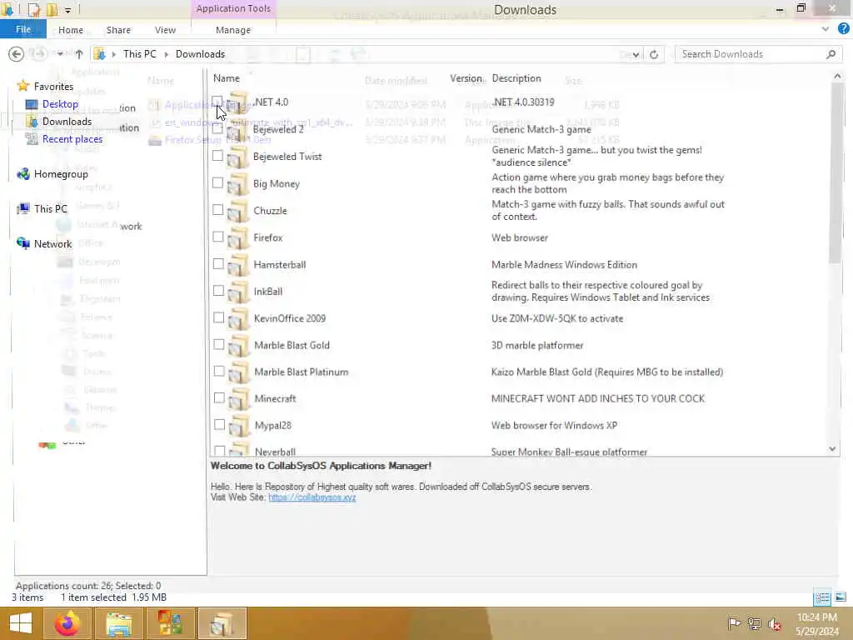The height and width of the screenshot is (640, 853).
Task: Expand the ribbon with the chevron
Action: [x=826, y=29]
